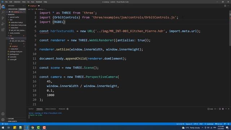Viewport: 231px width, 130px height.
Task: Expand the Outline section
Action: [x=16, y=119]
